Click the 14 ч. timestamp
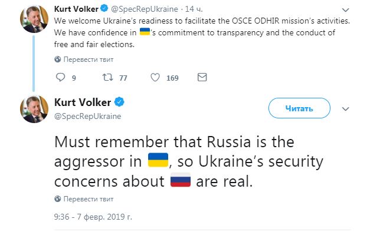Screen dimensions: 370x232 point(194,9)
